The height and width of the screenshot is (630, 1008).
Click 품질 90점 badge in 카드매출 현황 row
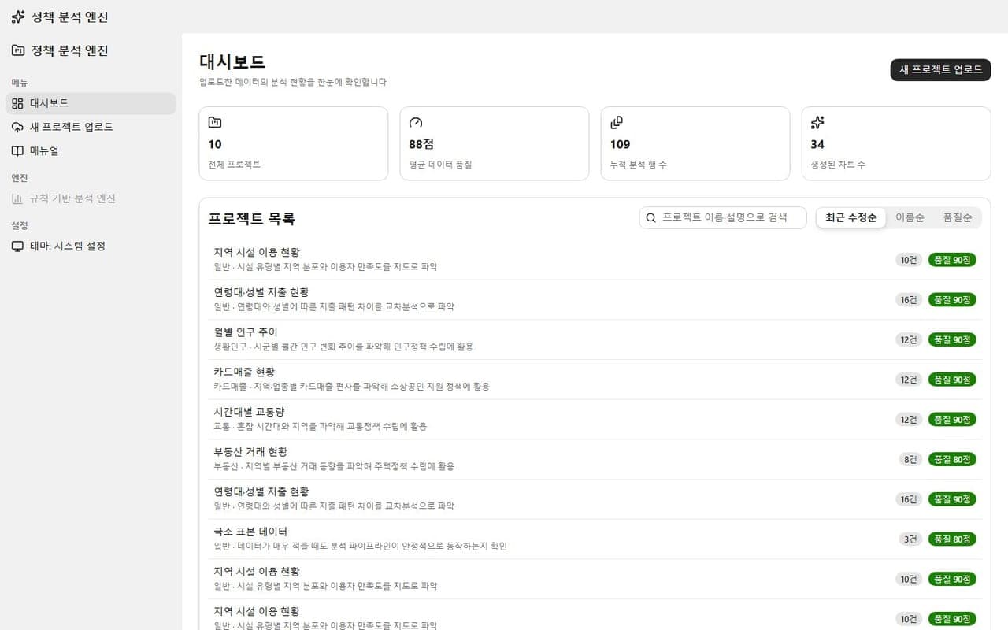click(x=952, y=380)
